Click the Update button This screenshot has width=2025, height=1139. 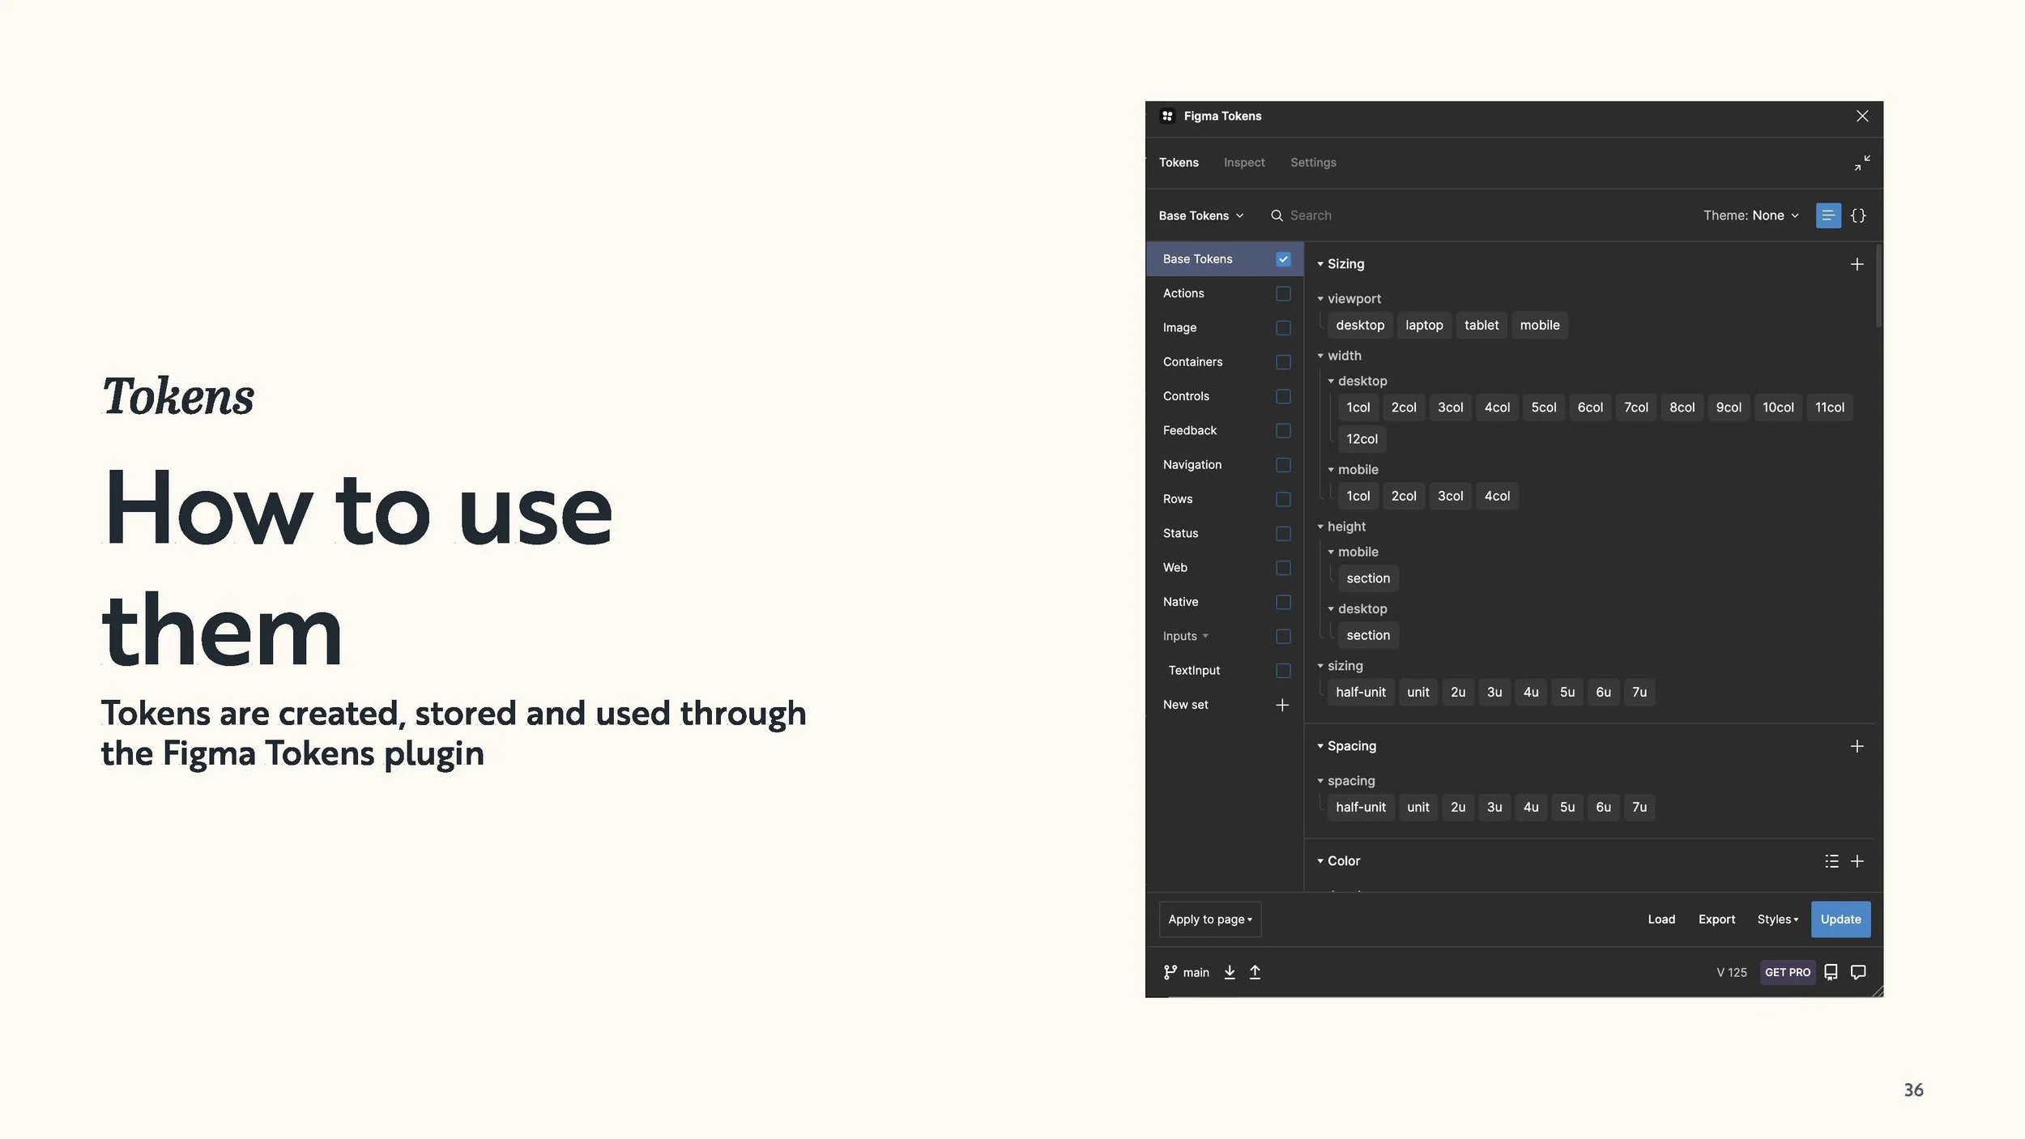click(1840, 919)
